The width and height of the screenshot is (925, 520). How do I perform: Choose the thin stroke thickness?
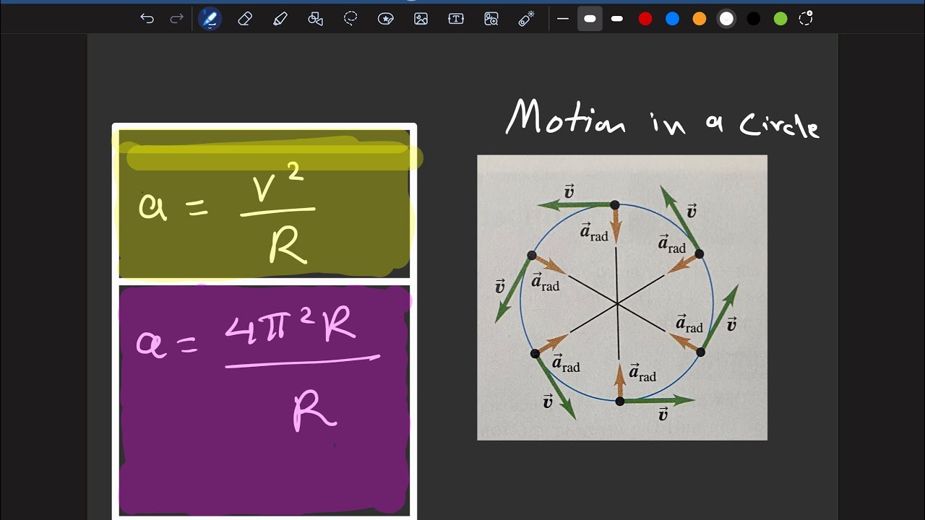[563, 19]
